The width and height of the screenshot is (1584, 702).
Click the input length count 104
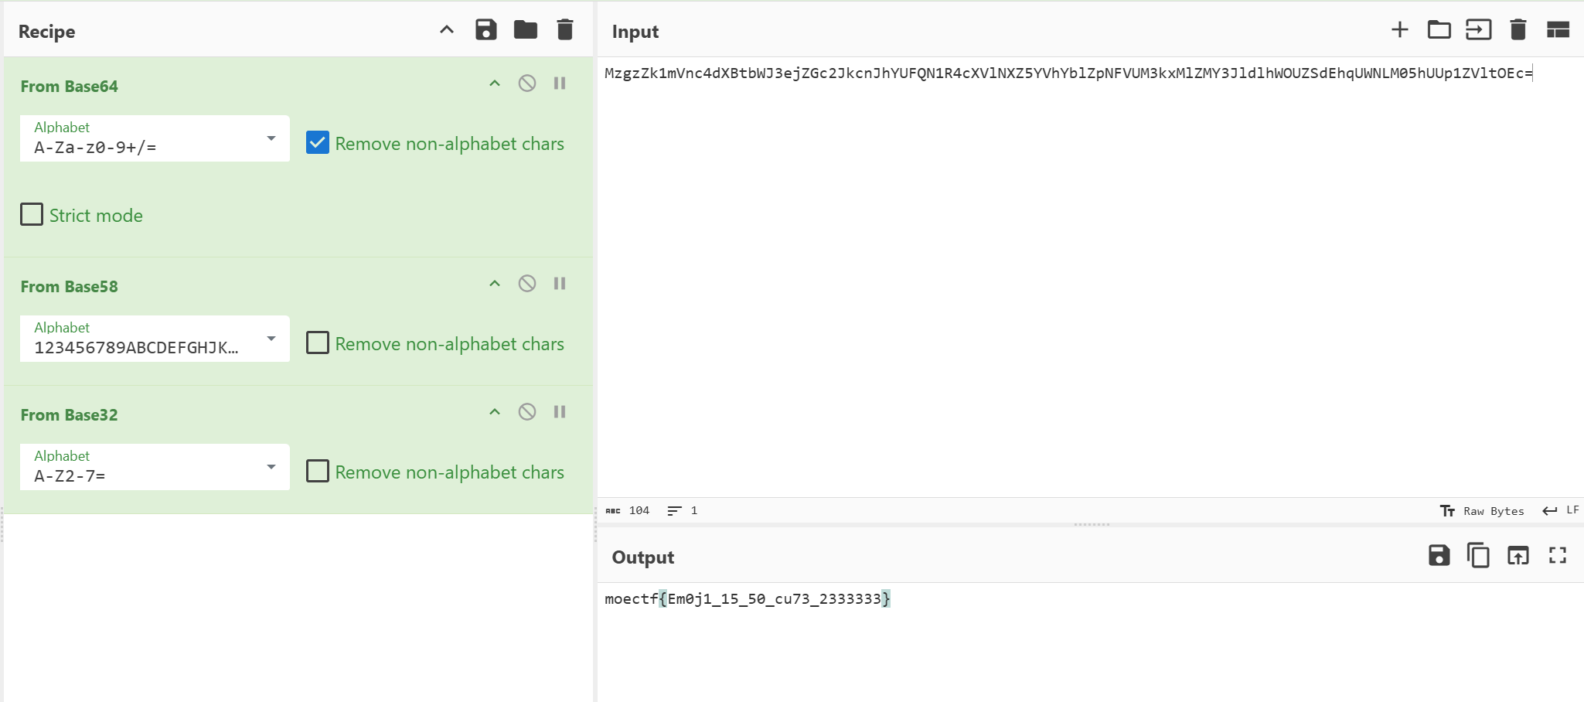click(x=628, y=511)
